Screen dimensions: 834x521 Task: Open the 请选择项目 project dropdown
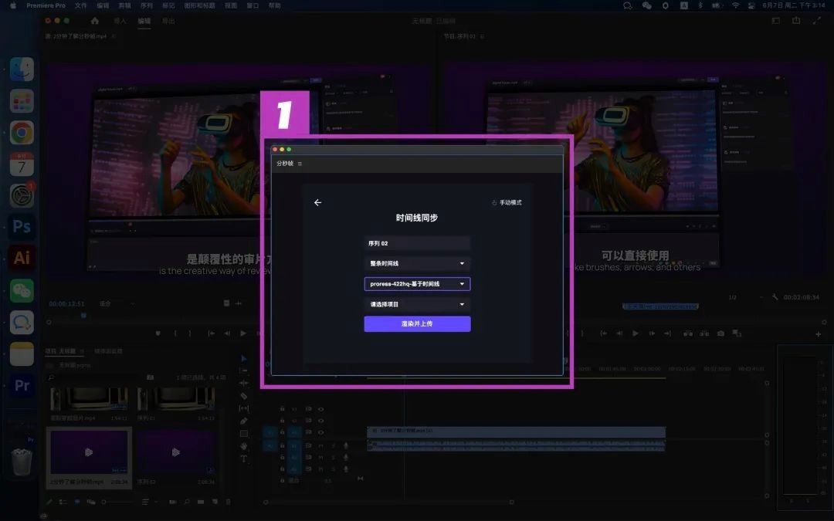click(417, 304)
